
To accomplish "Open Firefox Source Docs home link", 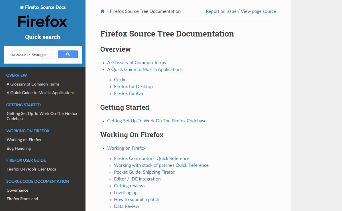I will (x=43, y=7).
